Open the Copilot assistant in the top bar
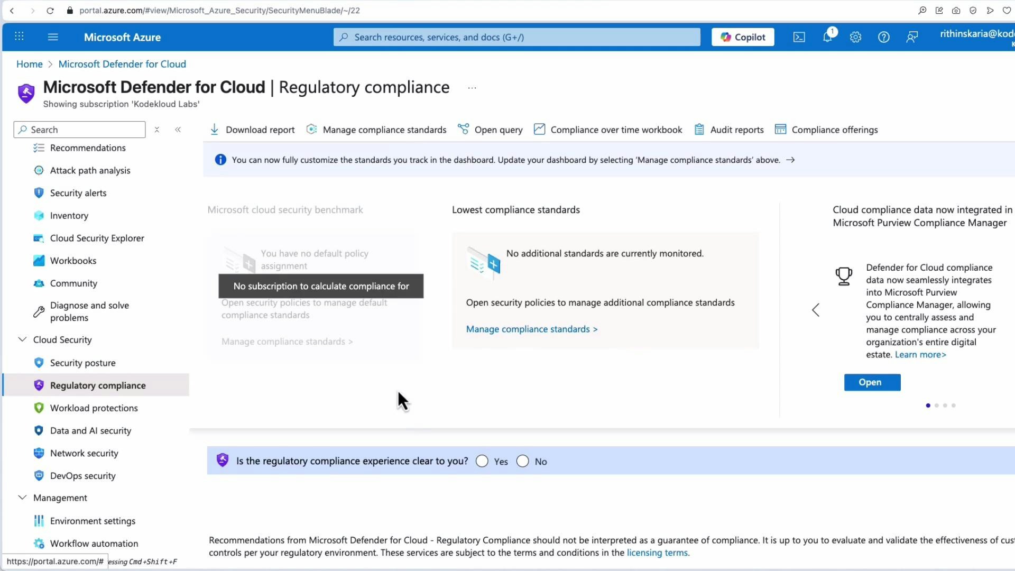The width and height of the screenshot is (1015, 571). 742,37
